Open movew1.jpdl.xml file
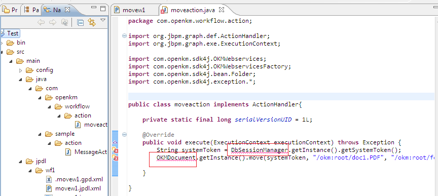This screenshot has width=438, height=196. [x=74, y=188]
